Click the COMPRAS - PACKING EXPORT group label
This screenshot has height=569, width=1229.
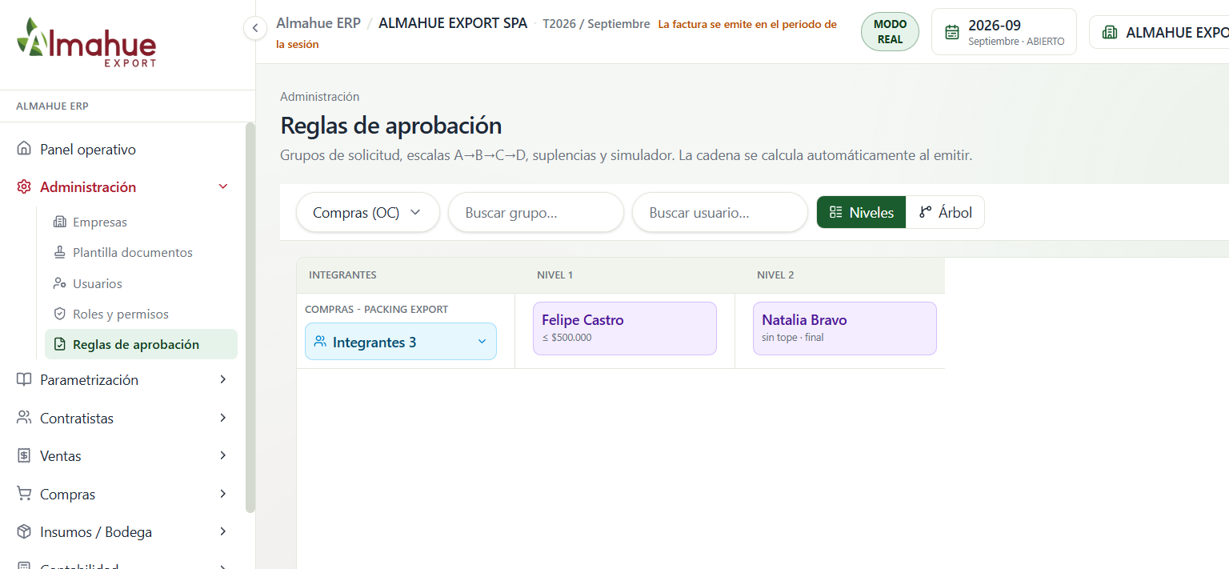coord(377,310)
